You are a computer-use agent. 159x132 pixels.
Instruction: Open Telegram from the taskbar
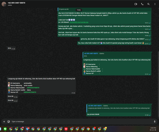(x=27, y=129)
